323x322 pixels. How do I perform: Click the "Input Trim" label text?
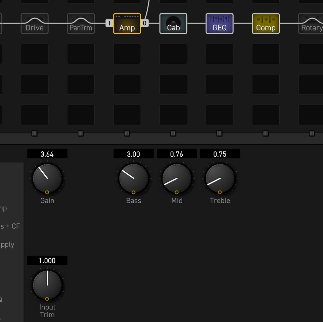pos(47,311)
